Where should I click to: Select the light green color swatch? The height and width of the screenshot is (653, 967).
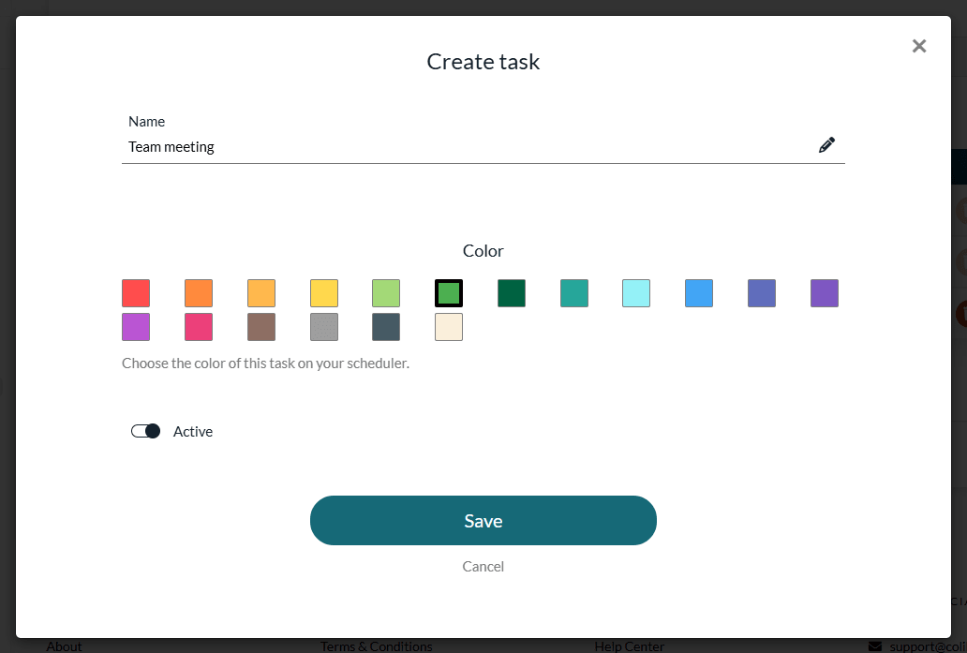[386, 293]
